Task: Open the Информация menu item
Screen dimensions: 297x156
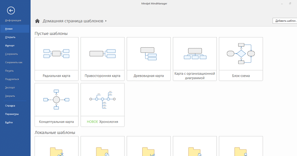Action: tap(13, 20)
